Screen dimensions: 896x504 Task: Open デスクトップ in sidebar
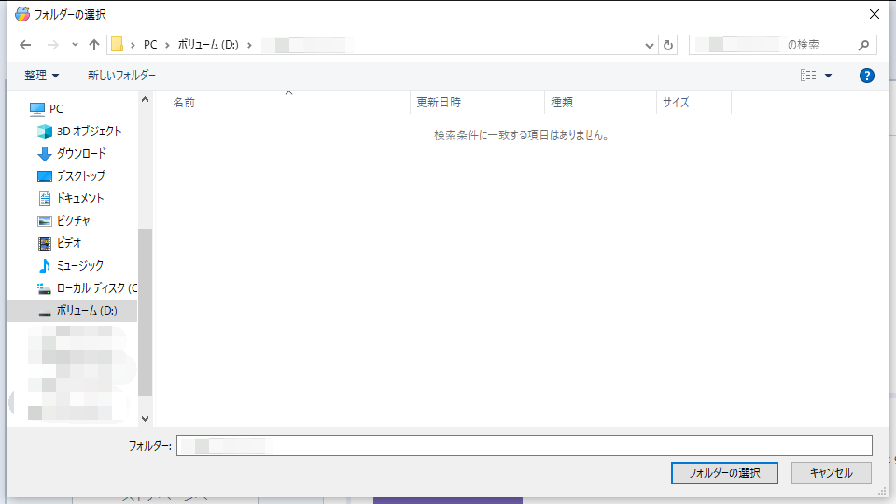[71, 175]
